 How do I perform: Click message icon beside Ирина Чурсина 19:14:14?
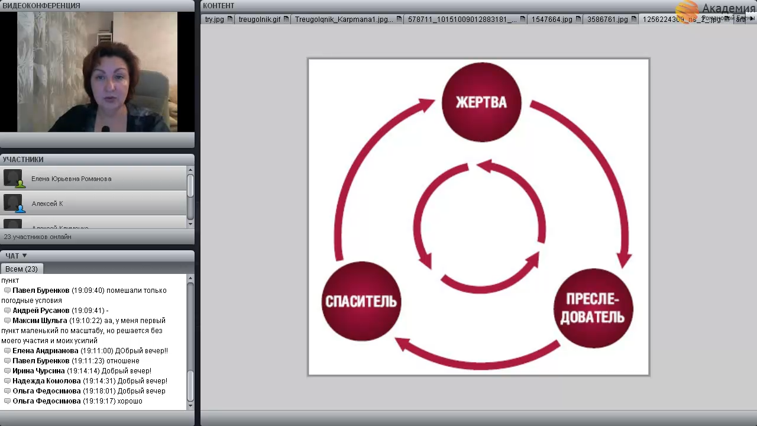[7, 371]
